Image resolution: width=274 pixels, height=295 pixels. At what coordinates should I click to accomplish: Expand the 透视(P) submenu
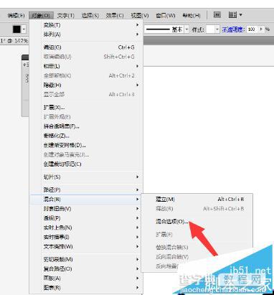point(86,218)
